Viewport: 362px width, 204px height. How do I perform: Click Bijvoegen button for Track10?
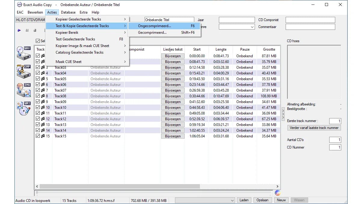tap(173, 108)
